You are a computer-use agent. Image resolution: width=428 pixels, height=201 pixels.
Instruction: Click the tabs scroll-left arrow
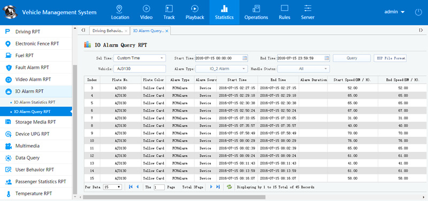tap(83, 30)
